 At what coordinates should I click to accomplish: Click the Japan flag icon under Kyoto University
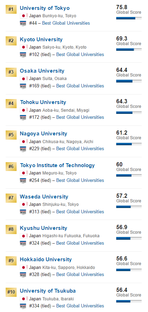point(24,47)
